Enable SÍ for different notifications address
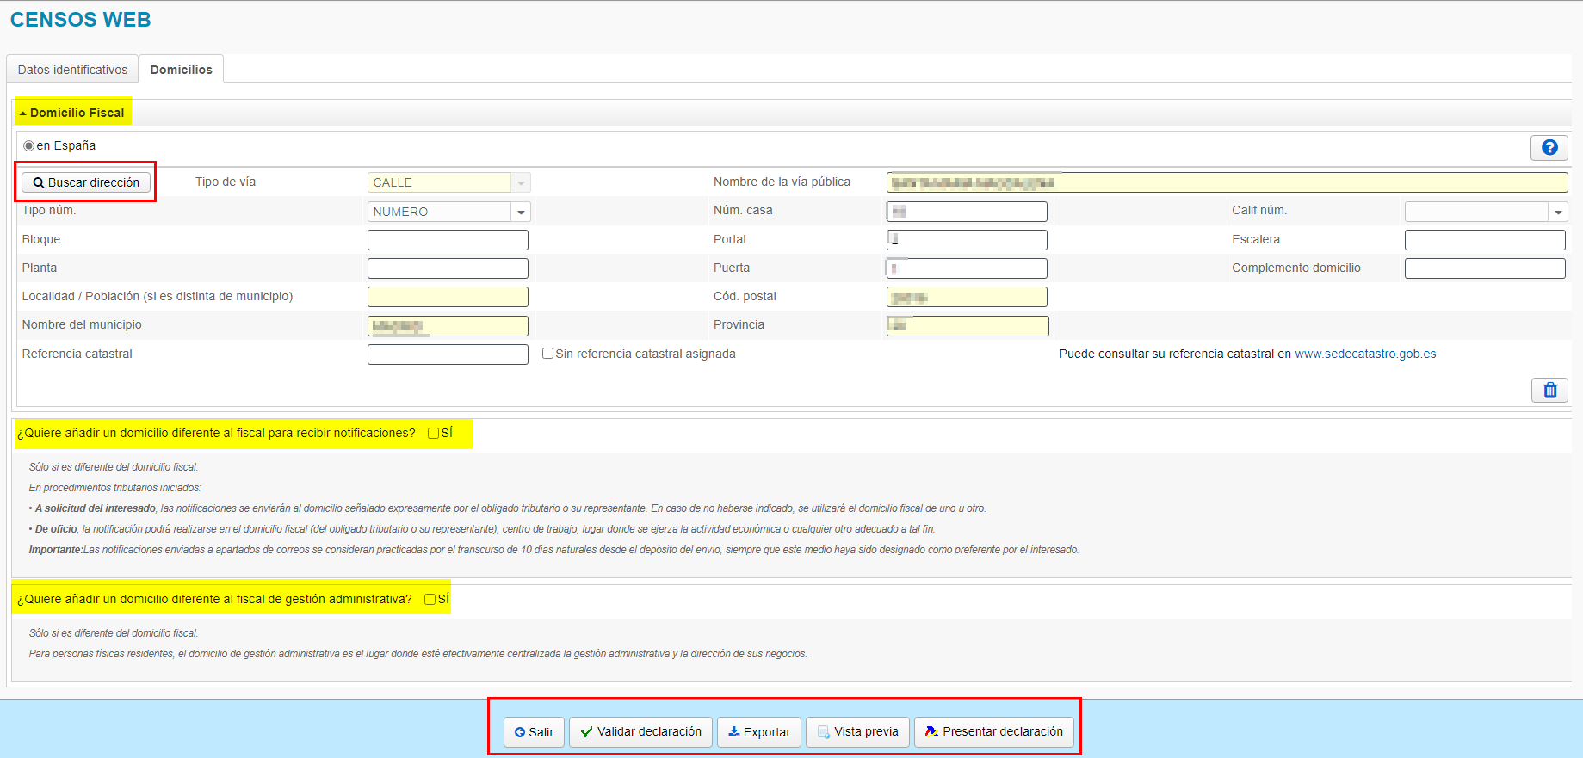This screenshot has height=758, width=1583. [434, 433]
